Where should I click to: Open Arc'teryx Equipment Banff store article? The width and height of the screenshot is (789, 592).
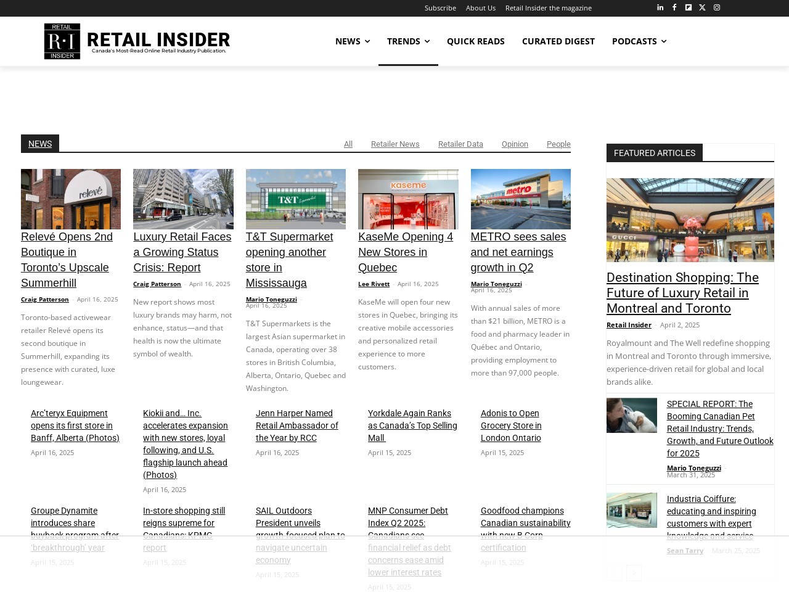click(75, 425)
